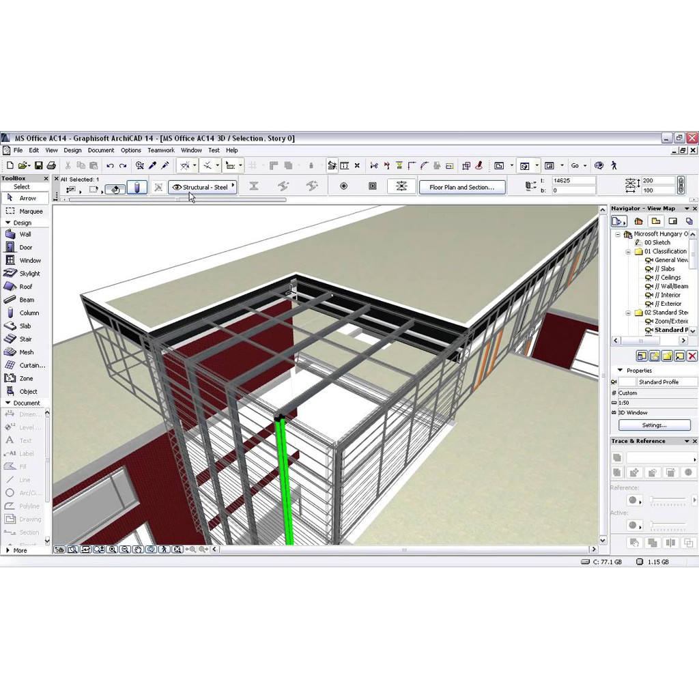
Task: Click the Home story icon in the Navigator
Action: coord(638,220)
